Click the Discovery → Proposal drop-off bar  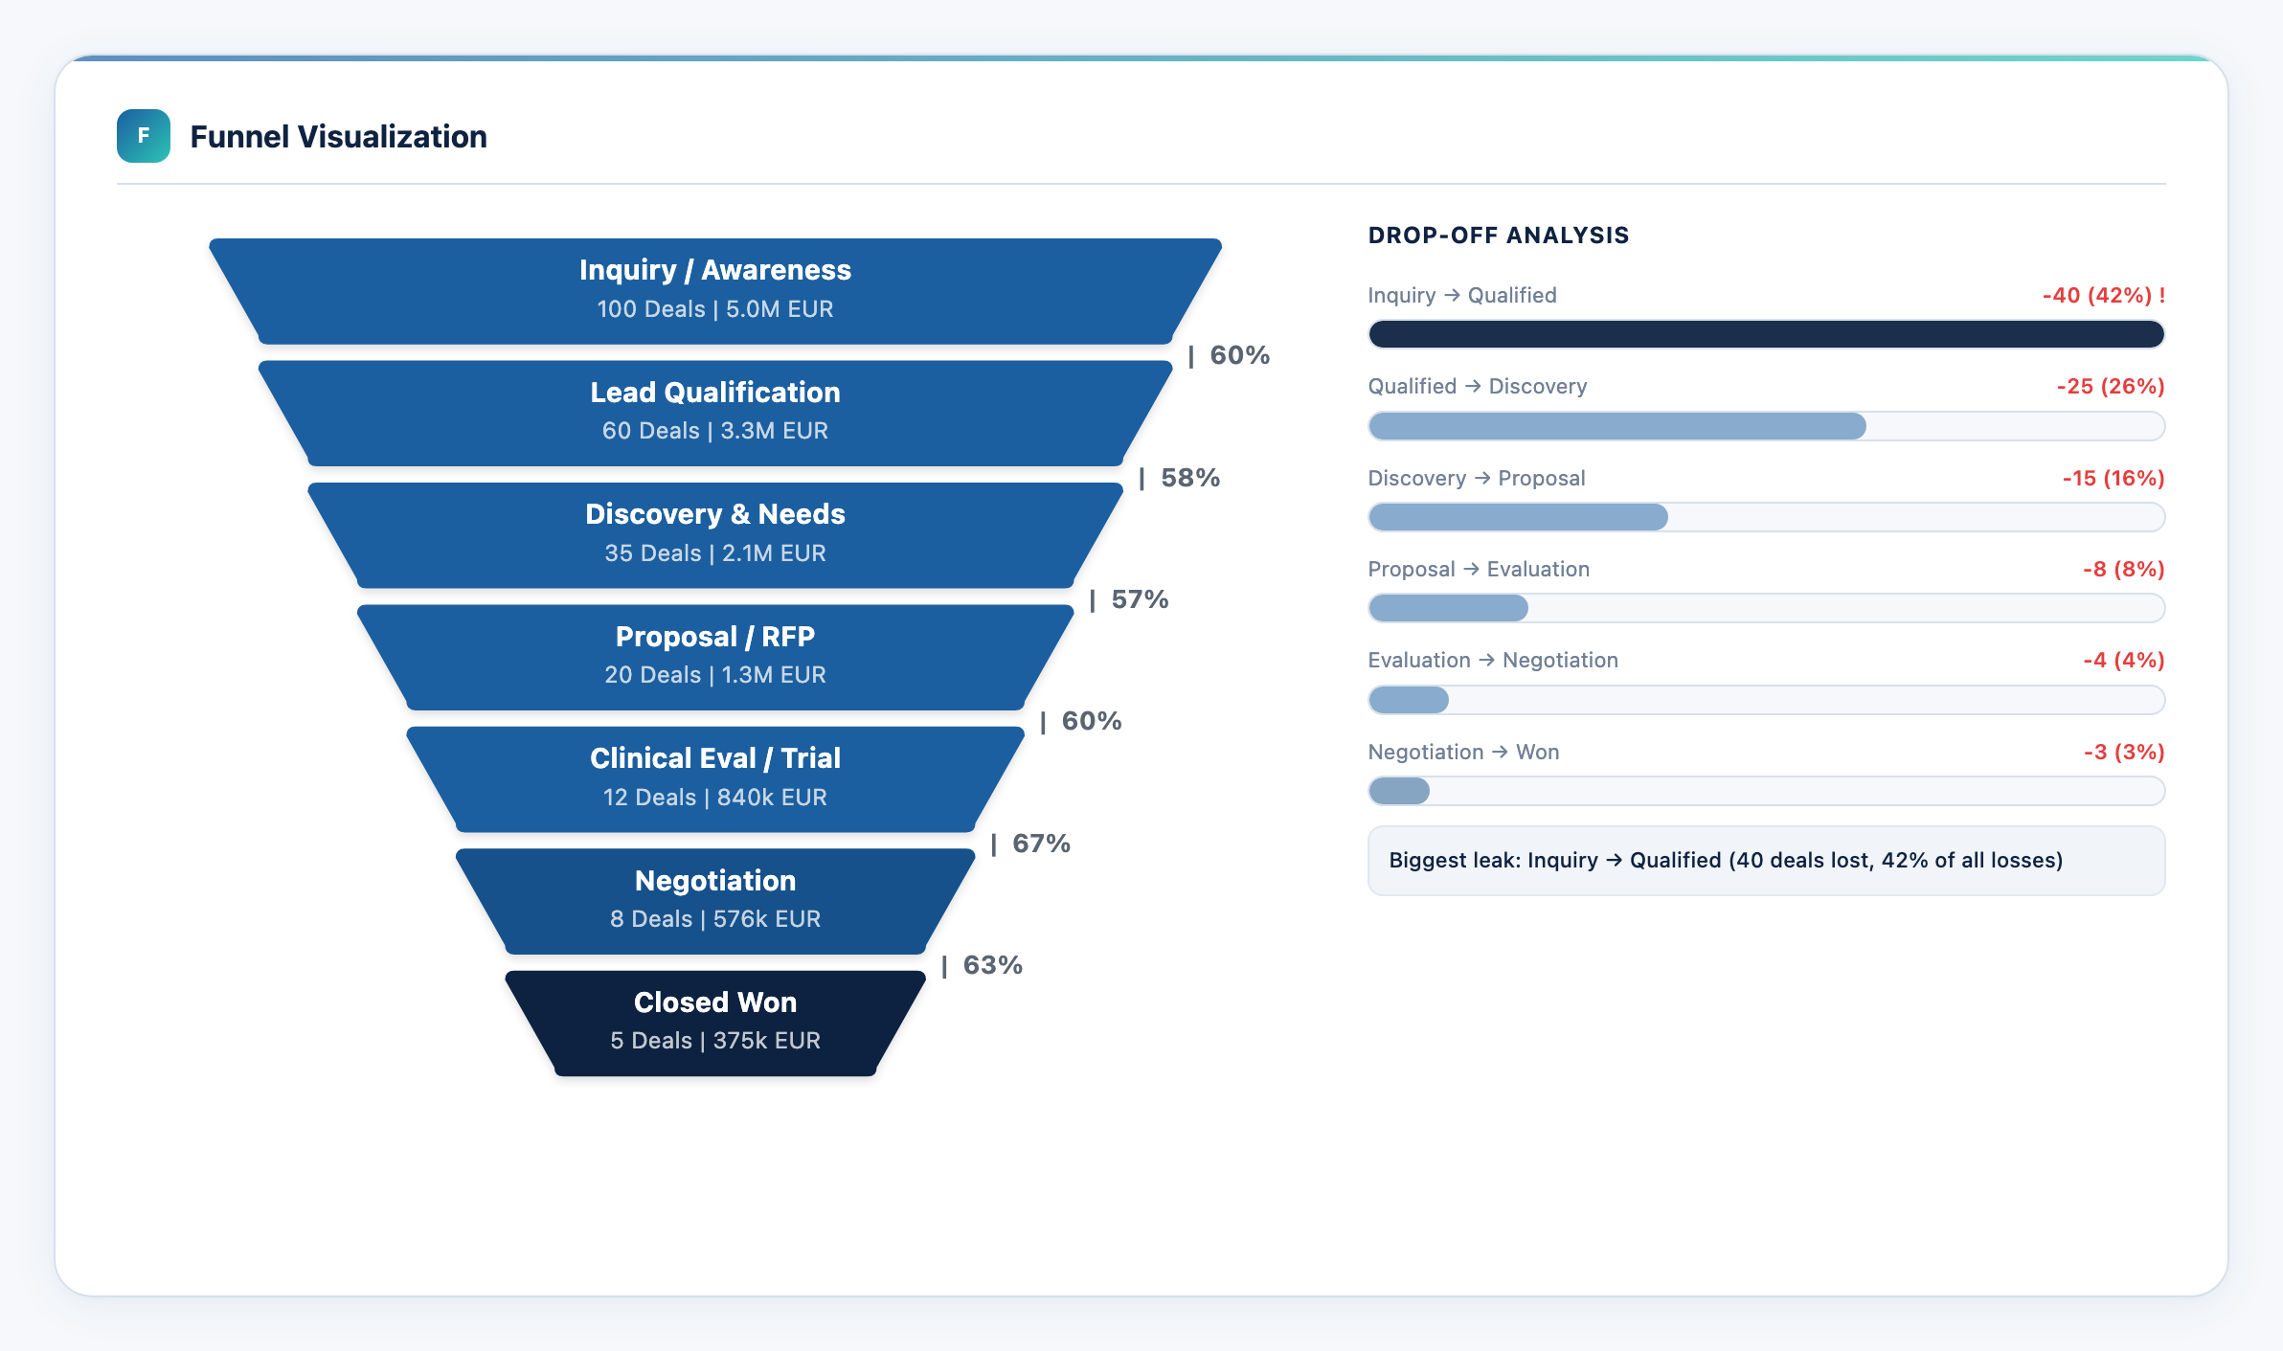[1766, 517]
